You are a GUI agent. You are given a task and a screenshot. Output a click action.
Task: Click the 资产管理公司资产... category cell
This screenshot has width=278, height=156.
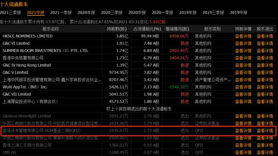pyautogui.click(x=213, y=80)
